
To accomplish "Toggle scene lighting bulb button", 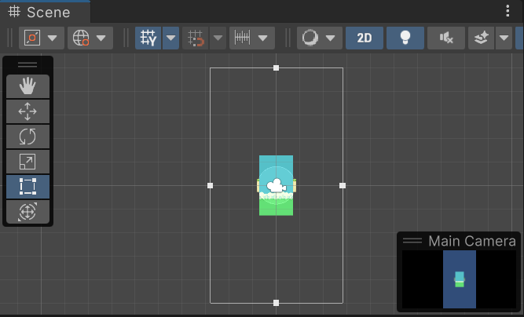I will pos(405,38).
